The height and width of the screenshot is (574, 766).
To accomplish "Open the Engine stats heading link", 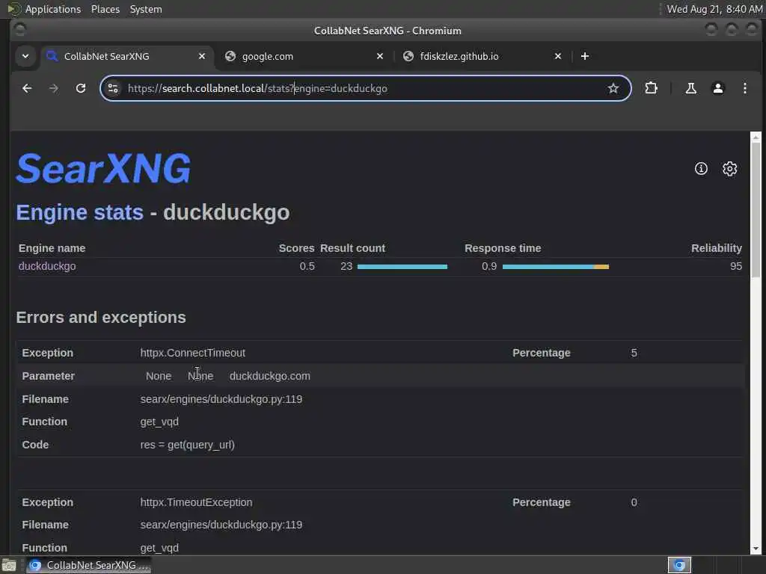I will pos(79,212).
